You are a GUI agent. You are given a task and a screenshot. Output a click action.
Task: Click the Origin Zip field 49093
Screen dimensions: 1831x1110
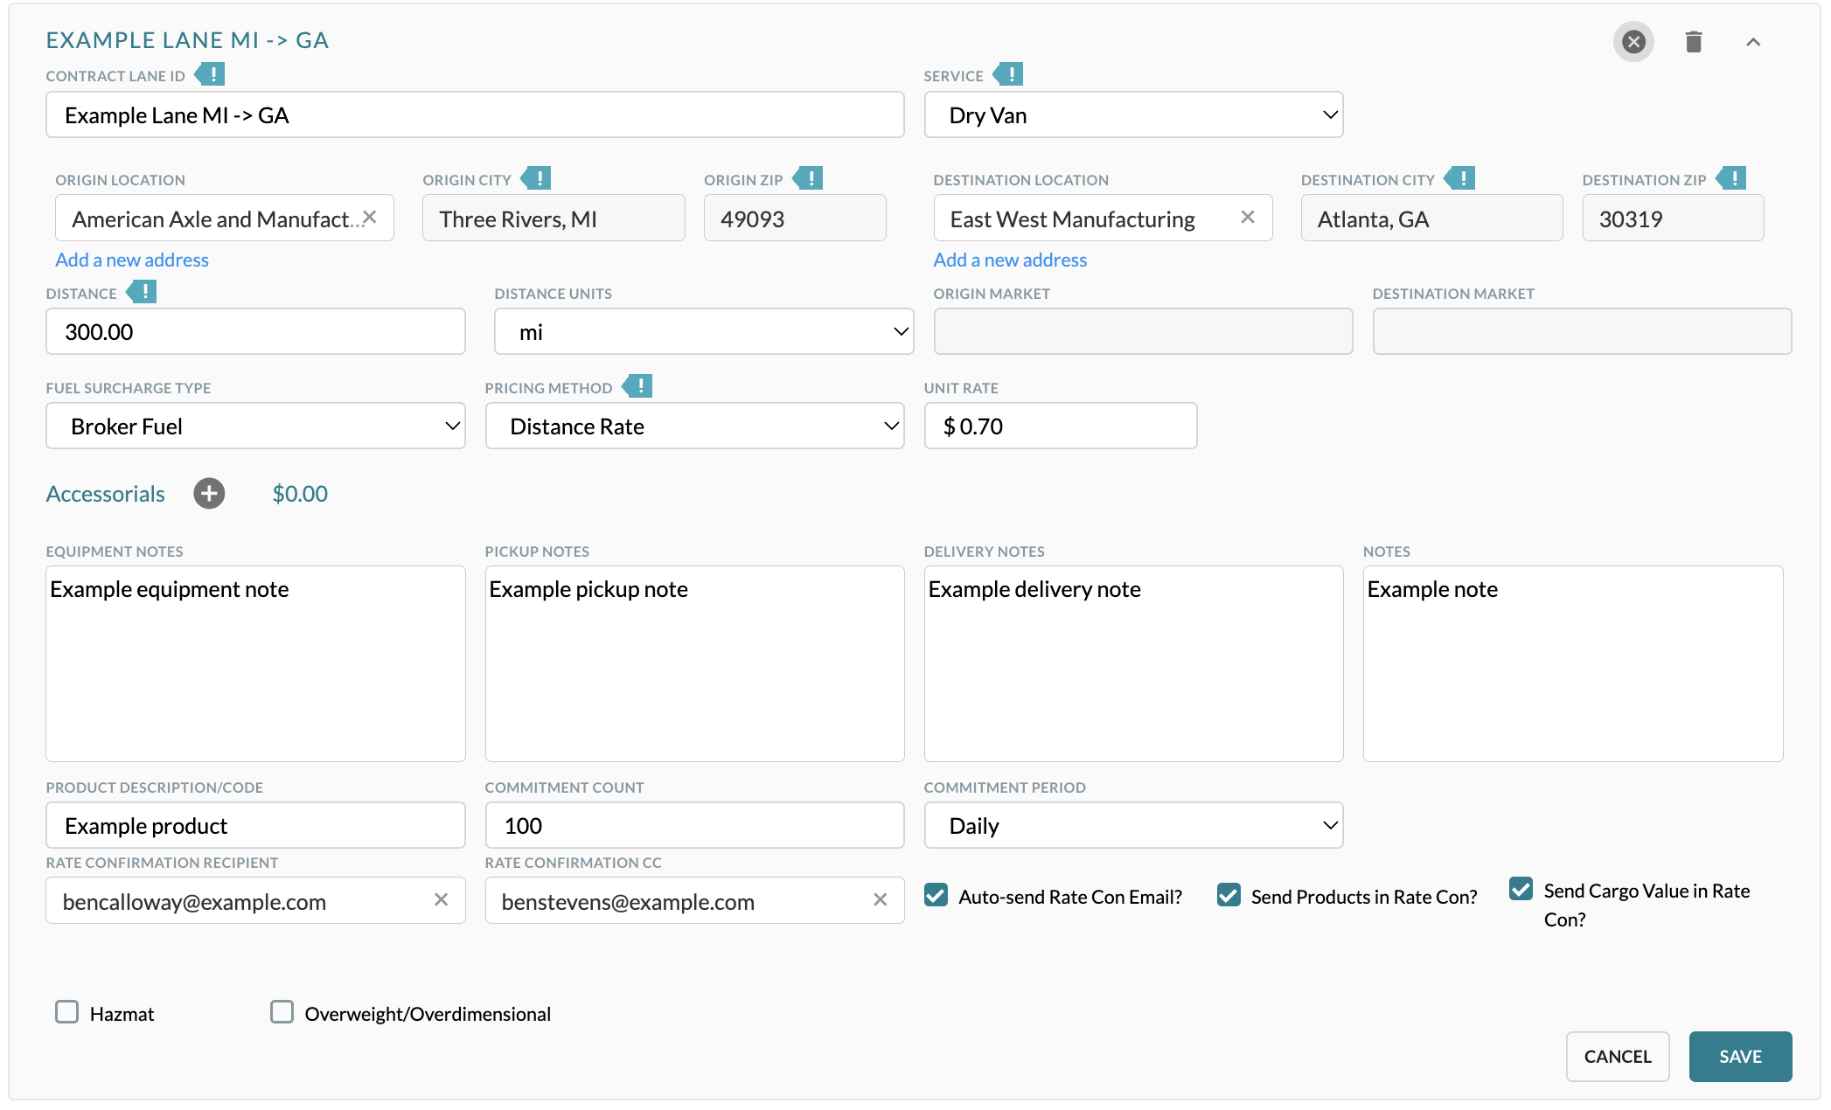click(x=795, y=219)
